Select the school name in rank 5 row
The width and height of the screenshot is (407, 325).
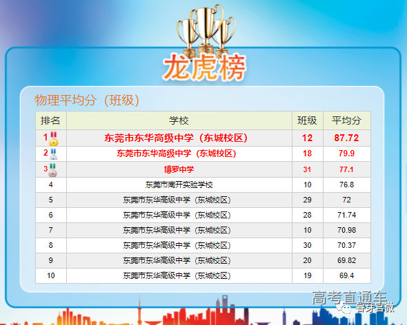(x=177, y=200)
